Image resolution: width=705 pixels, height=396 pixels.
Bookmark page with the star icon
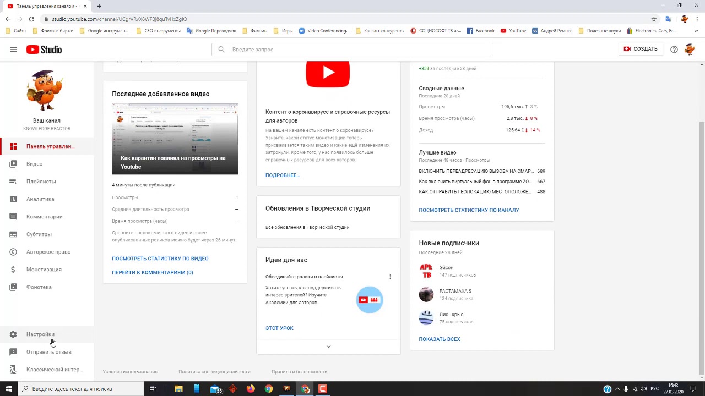[x=654, y=19]
